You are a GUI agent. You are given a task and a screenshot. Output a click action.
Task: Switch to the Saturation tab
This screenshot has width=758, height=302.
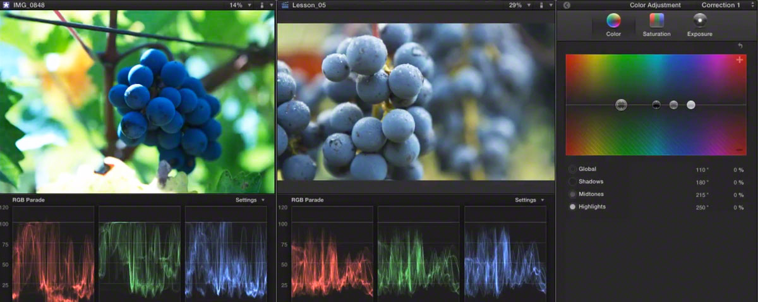pyautogui.click(x=656, y=25)
